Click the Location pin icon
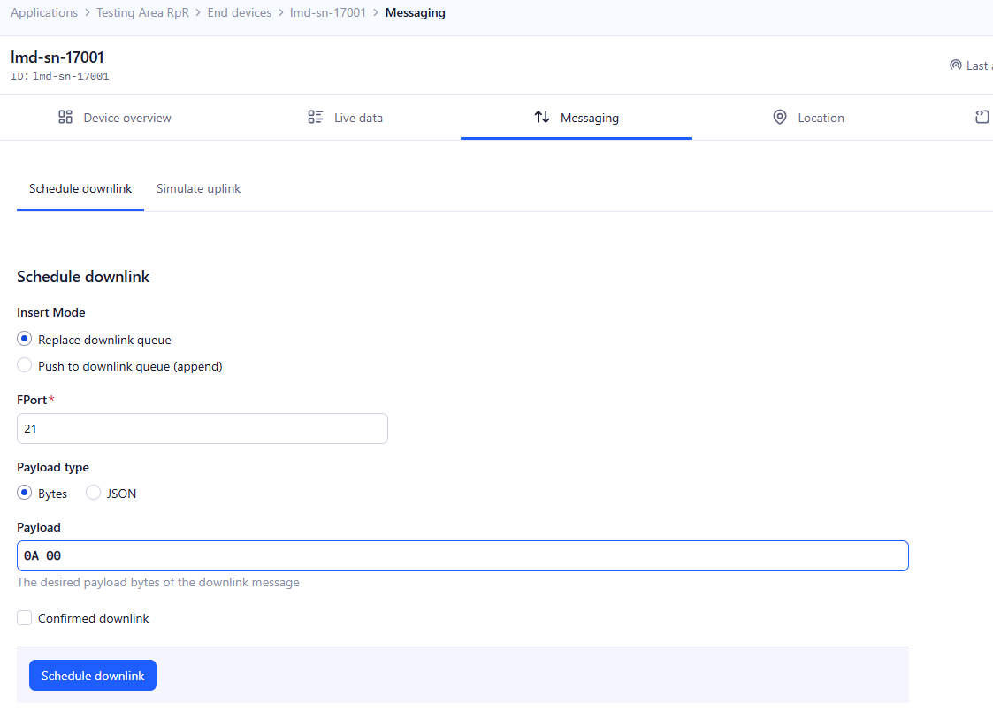This screenshot has width=993, height=727. pos(780,118)
